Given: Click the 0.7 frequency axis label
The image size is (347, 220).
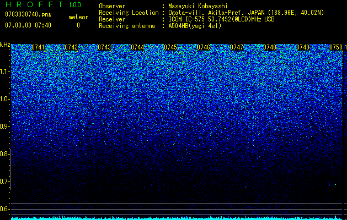Looking at the screenshot, I should [x=4, y=182].
